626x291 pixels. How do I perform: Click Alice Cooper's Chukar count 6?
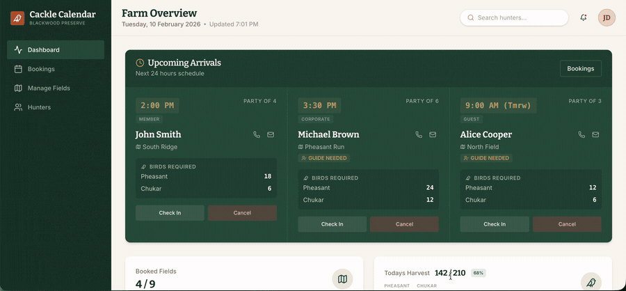(595, 200)
